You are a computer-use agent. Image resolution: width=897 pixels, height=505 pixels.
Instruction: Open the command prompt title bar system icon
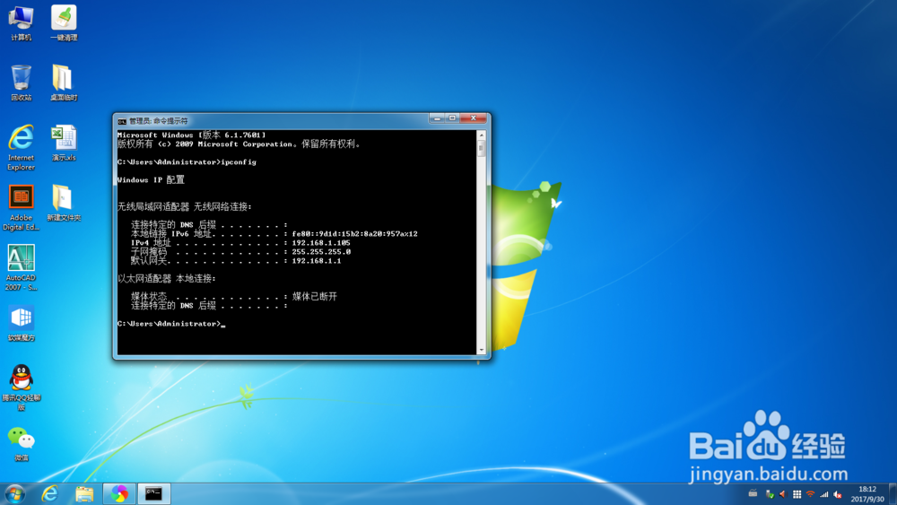click(122, 121)
